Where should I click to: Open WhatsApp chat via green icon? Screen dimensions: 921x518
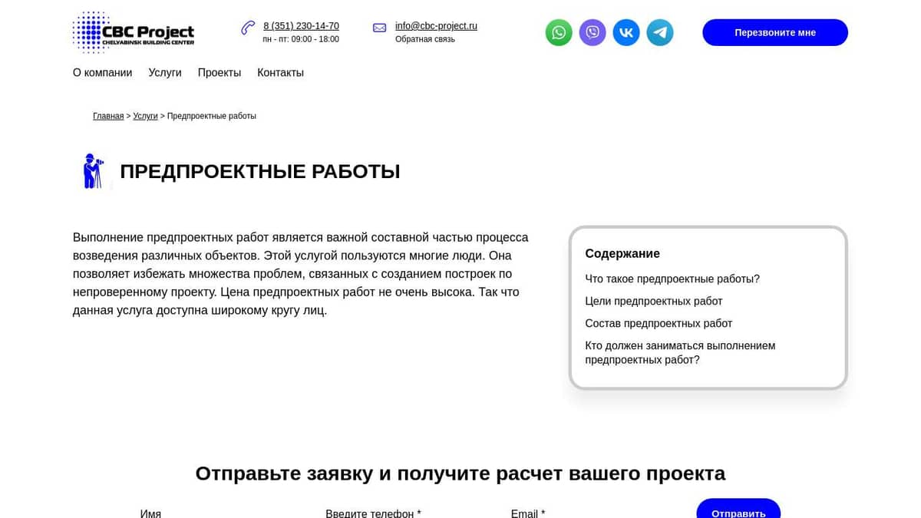tap(559, 32)
